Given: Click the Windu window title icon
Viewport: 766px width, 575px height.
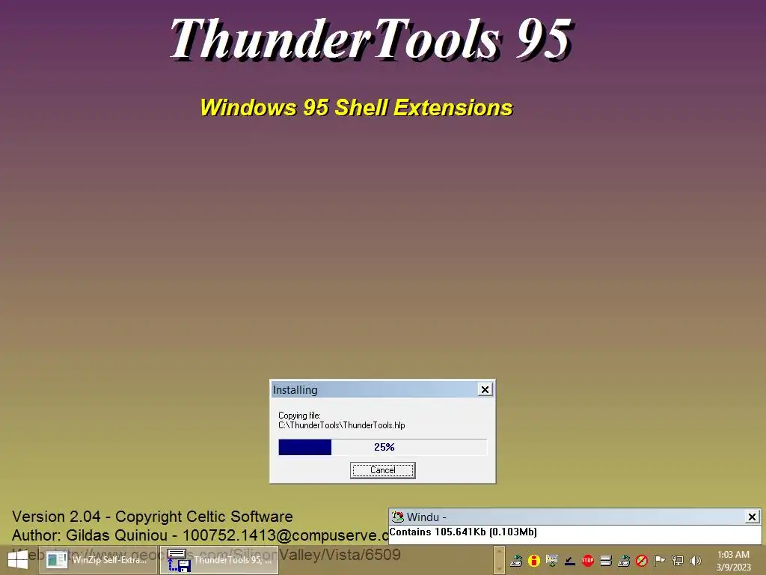Looking at the screenshot, I should (x=398, y=517).
